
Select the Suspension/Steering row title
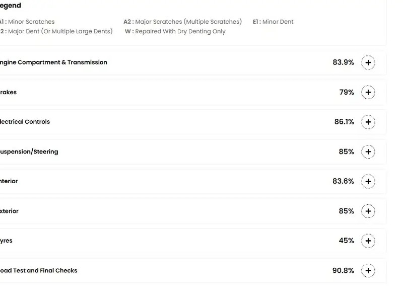click(x=29, y=152)
